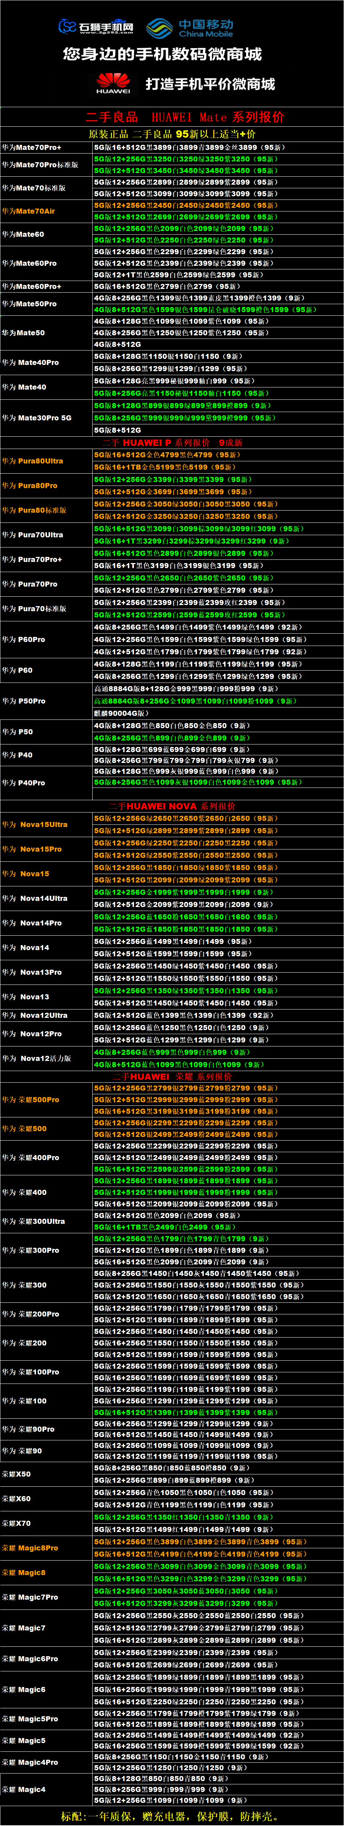This screenshot has height=1826, width=344.
Task: Select the 荣耀 Magic6Pro model cell
Action: coord(47,1659)
